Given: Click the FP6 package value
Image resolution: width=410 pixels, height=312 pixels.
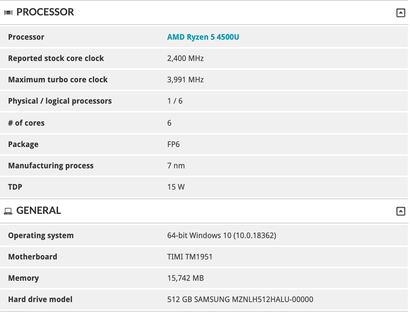Looking at the screenshot, I should point(173,144).
